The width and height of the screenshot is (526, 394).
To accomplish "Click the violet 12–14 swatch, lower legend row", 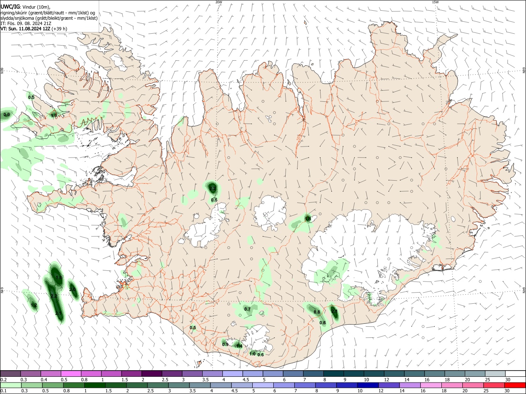I will [389, 385].
